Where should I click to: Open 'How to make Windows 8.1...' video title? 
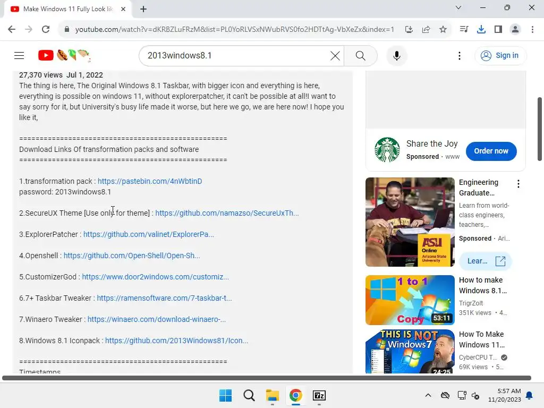pyautogui.click(x=482, y=285)
